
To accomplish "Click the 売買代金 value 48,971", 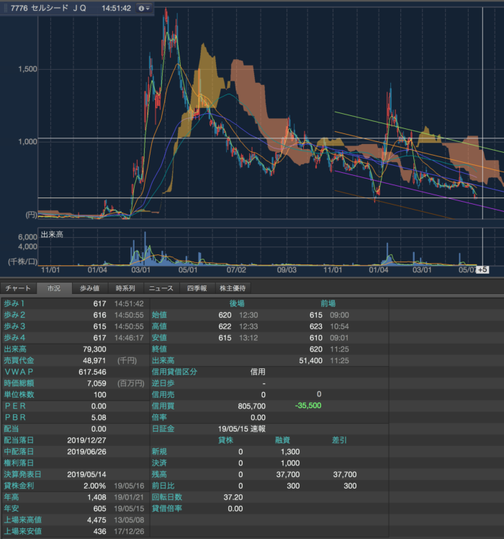I will 94,360.
